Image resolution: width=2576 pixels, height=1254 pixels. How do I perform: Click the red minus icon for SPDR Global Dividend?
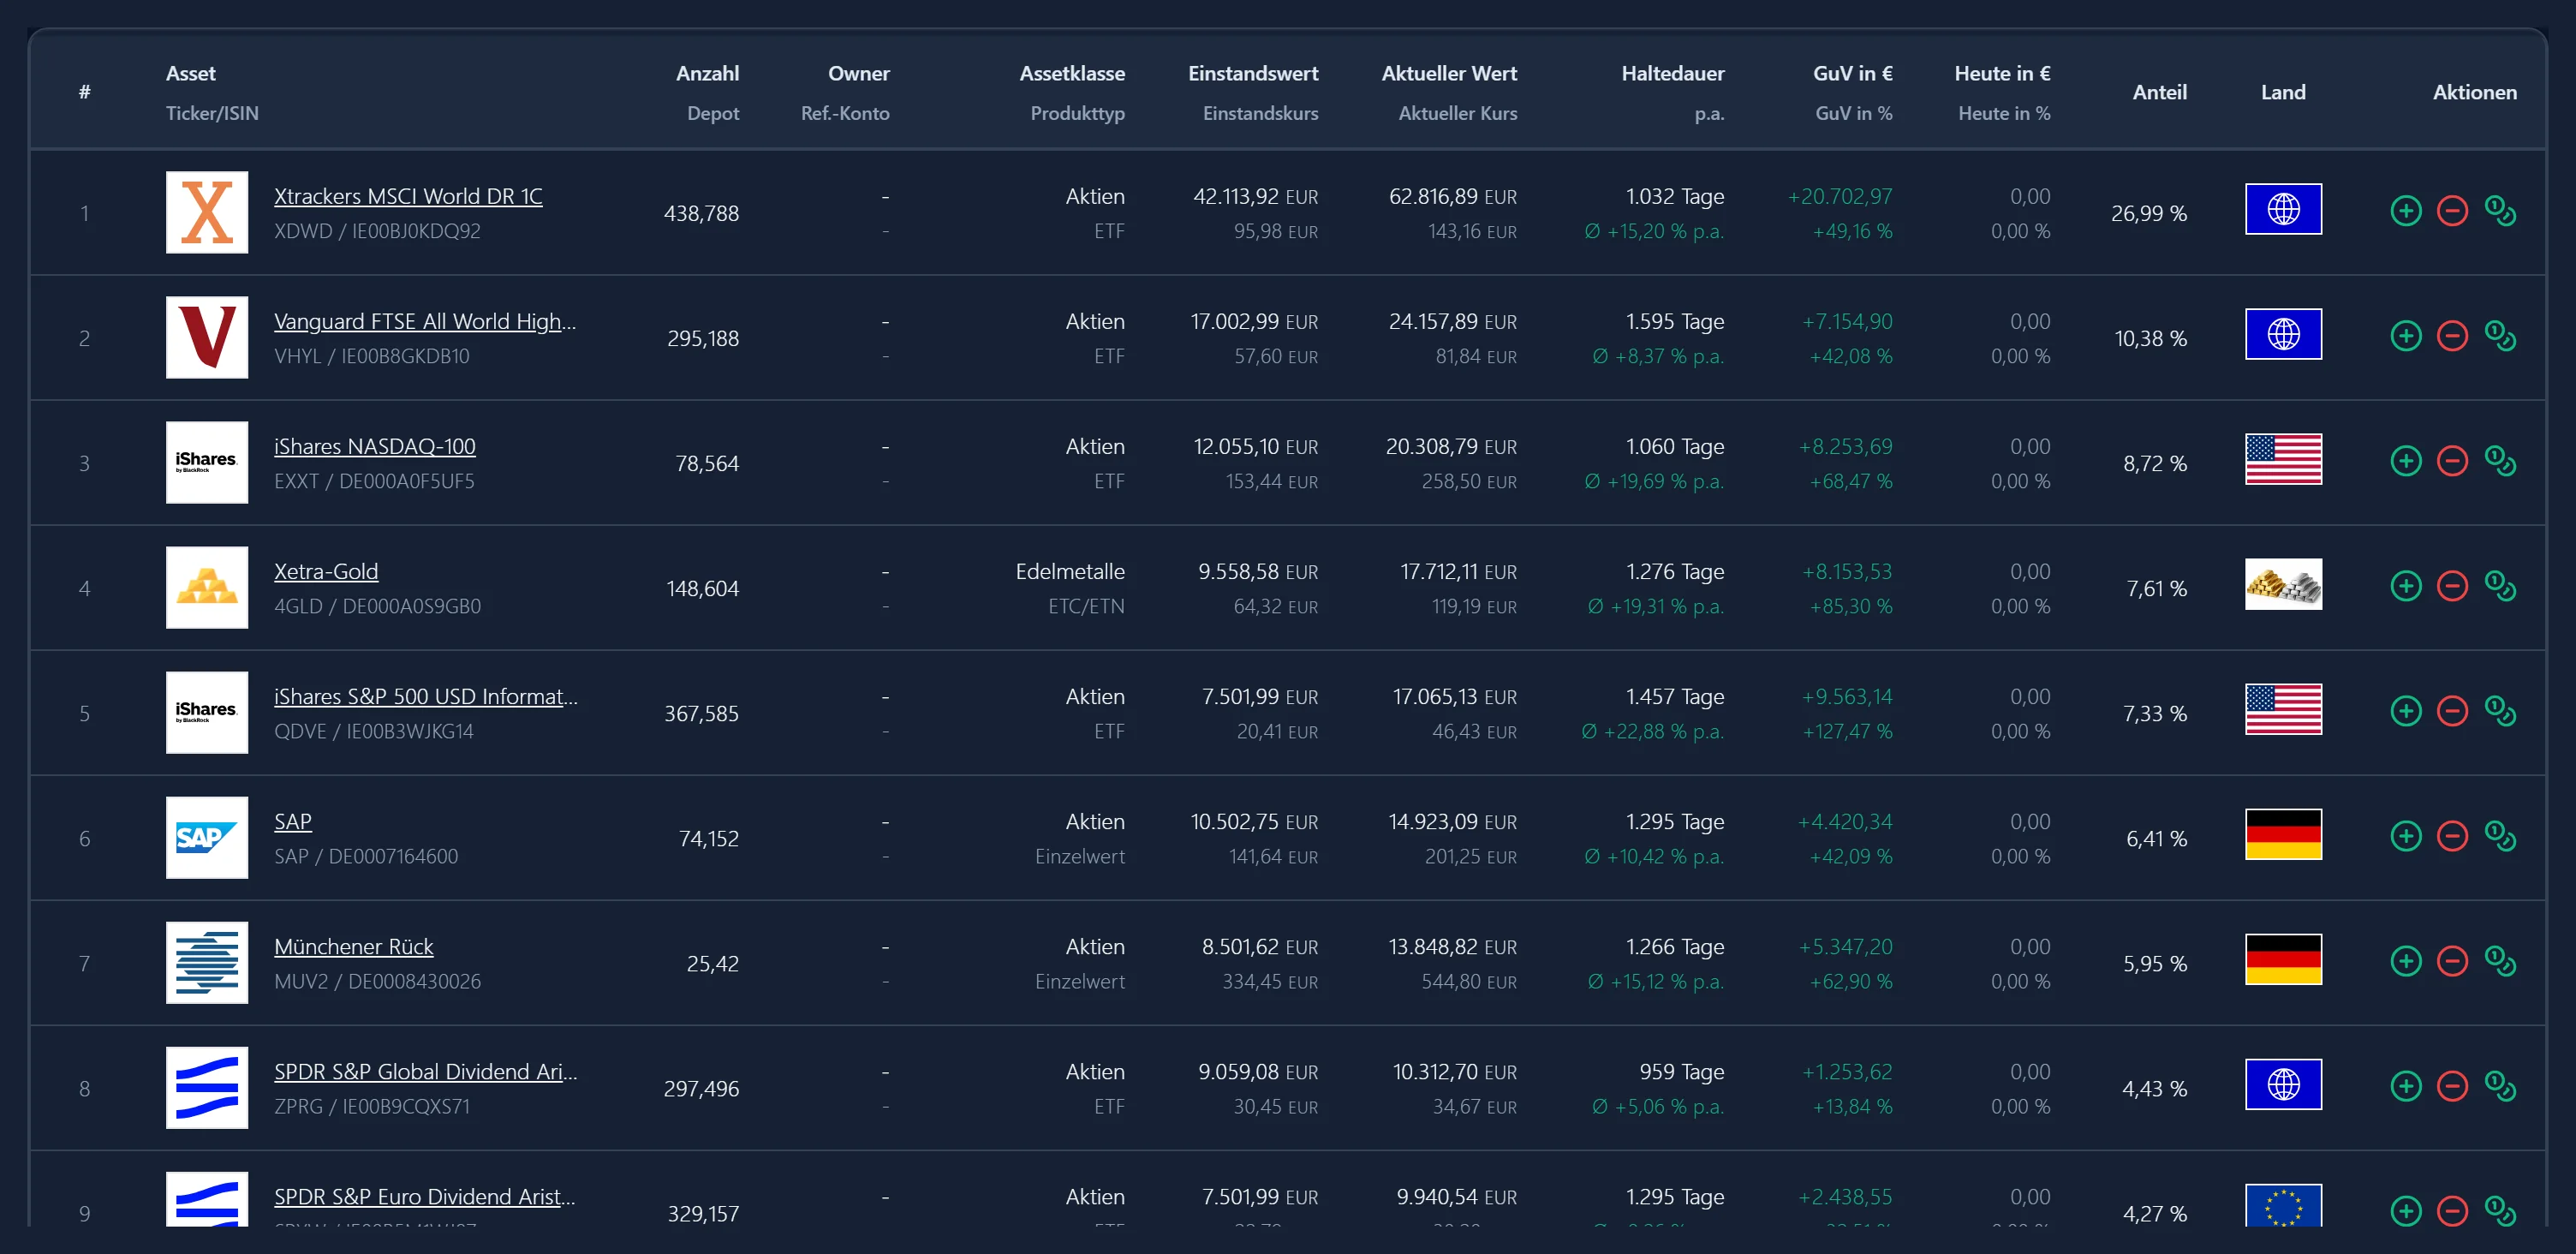pos(2452,1086)
